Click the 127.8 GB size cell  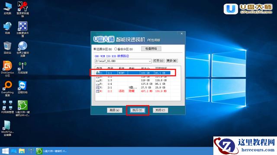(x=147, y=84)
